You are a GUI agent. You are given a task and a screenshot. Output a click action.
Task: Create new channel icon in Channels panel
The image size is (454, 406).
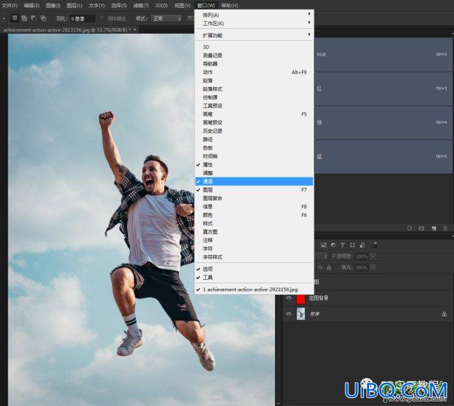[433, 228]
